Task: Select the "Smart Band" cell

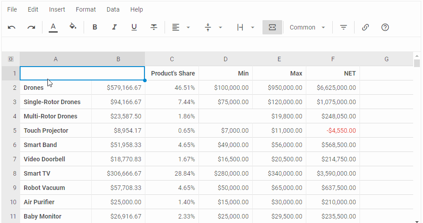Action: [x=55, y=145]
